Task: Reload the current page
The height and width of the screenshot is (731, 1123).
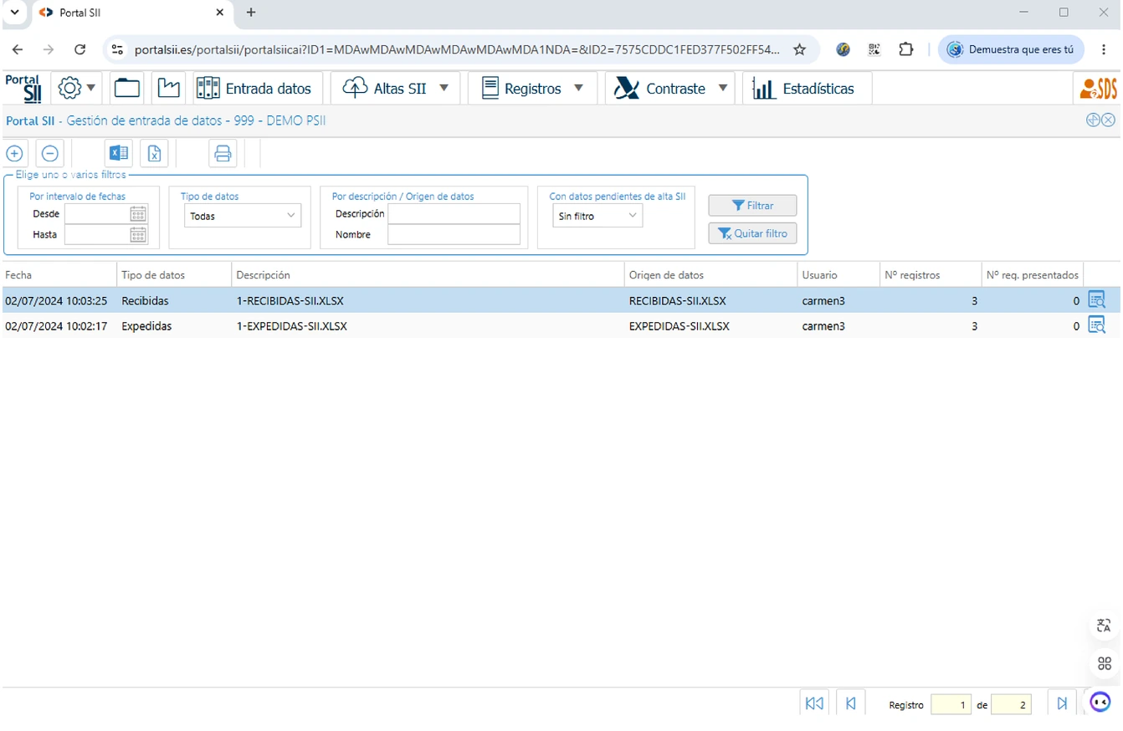Action: (x=80, y=49)
